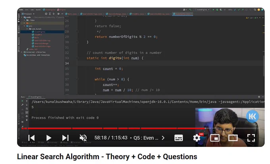Enter fullscreen video mode
270x164 pixels.
[x=251, y=138]
